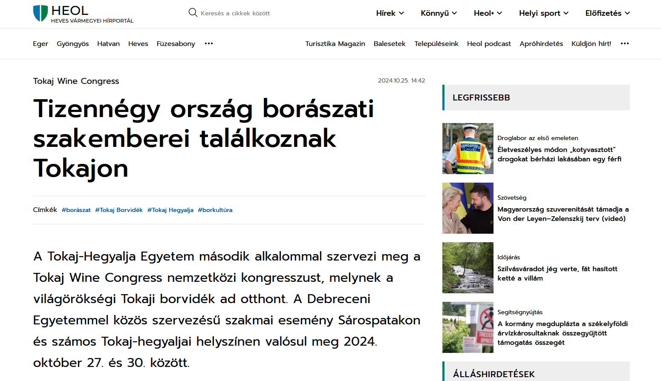Screen dimensions: 661x381
Task: Open Turisztika Magazin section
Action: (335, 43)
